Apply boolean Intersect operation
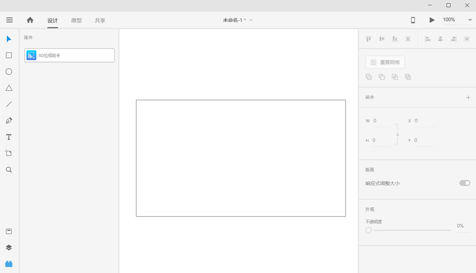This screenshot has width=476, height=273. tap(395, 77)
